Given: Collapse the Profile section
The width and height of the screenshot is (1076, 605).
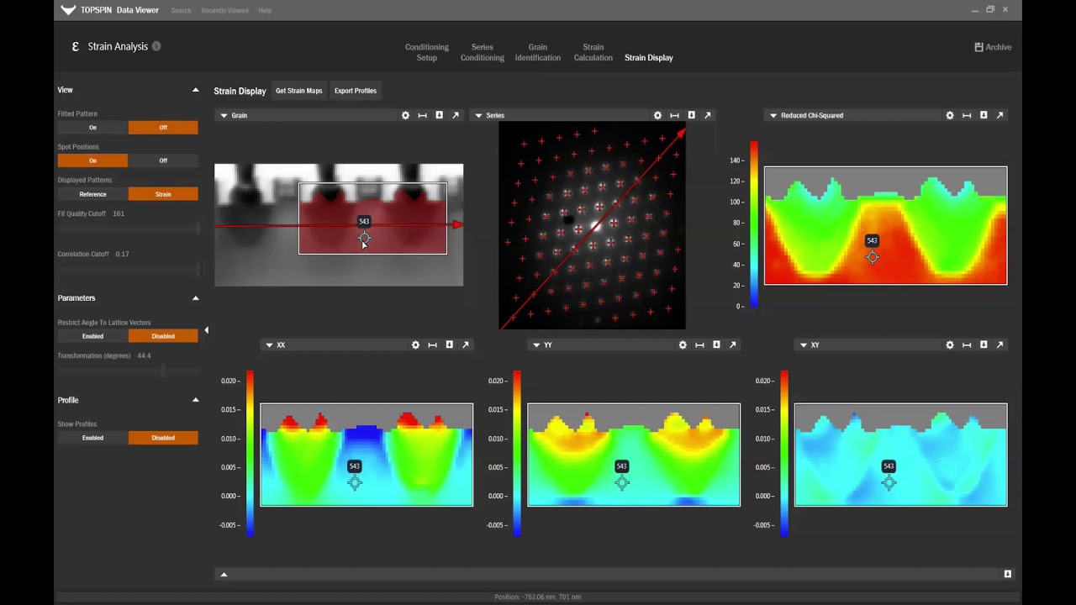Looking at the screenshot, I should click(x=195, y=400).
